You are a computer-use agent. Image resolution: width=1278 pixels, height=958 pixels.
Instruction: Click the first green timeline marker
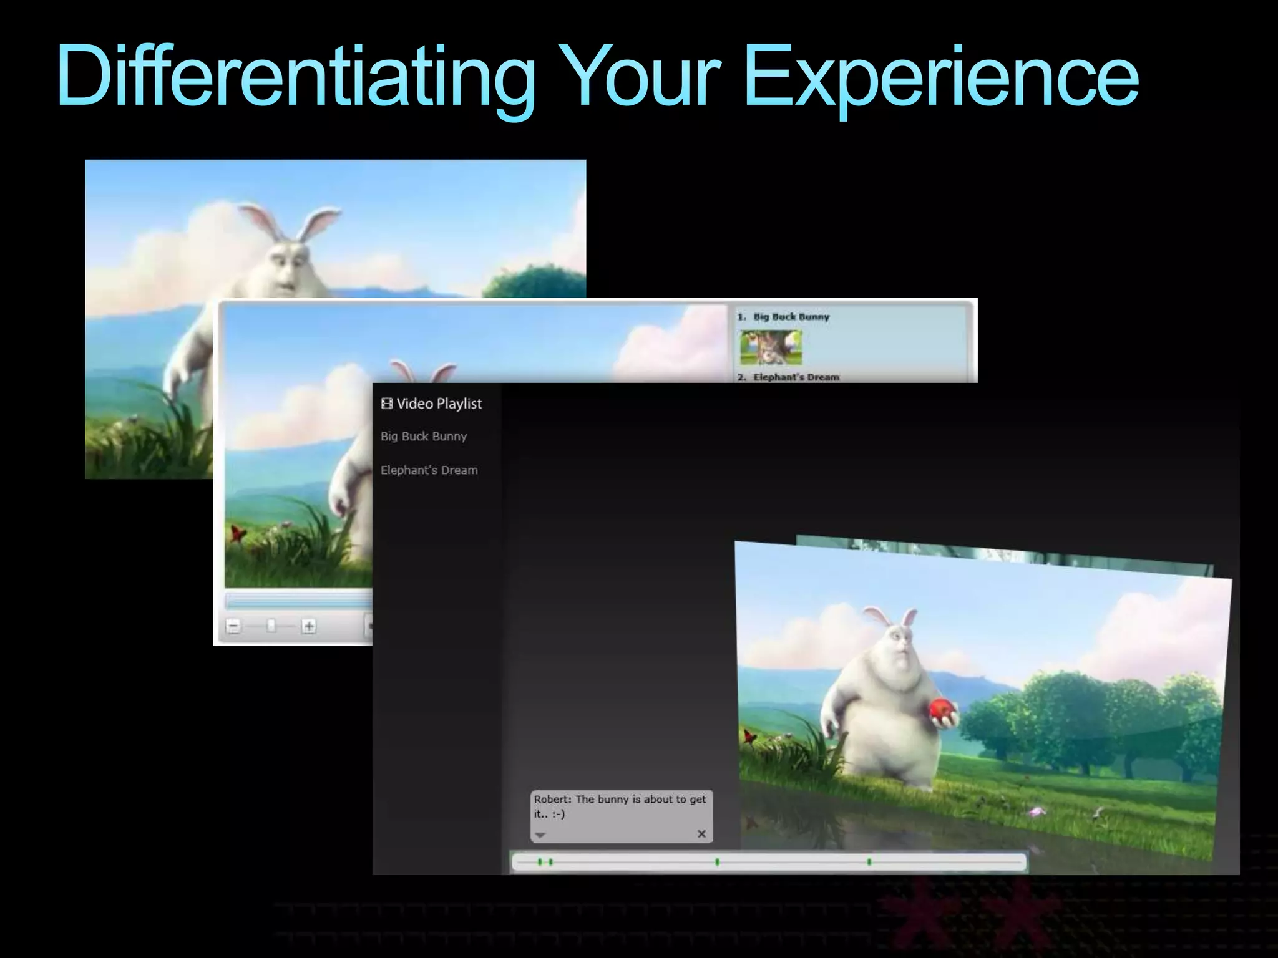click(540, 862)
